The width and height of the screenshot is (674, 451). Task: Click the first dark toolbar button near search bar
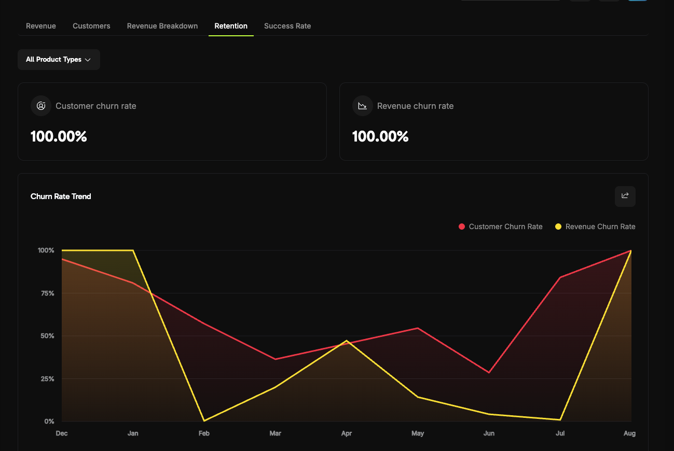[x=580, y=2]
